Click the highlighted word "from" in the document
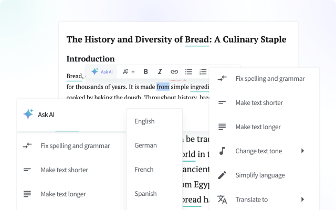 [163, 87]
